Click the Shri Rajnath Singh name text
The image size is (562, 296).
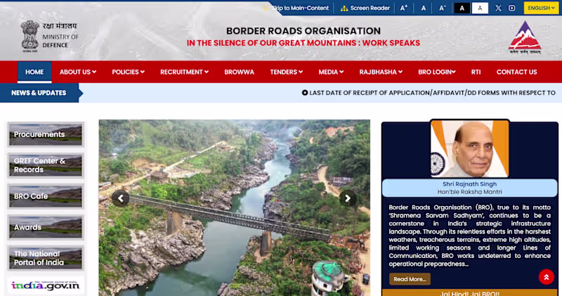pos(469,184)
